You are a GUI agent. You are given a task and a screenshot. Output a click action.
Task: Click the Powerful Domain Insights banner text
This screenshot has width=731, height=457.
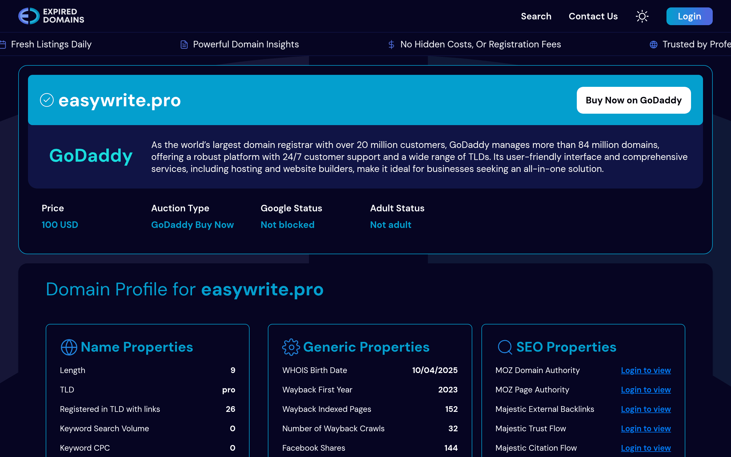[x=246, y=45]
